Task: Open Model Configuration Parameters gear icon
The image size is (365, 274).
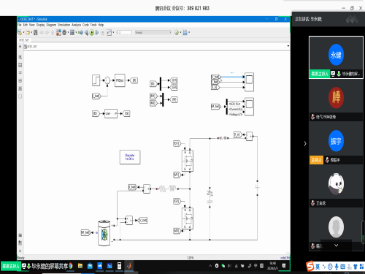Action: pos(64,32)
